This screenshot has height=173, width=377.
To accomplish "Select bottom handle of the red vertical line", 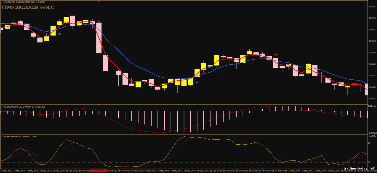I will click(99, 104).
